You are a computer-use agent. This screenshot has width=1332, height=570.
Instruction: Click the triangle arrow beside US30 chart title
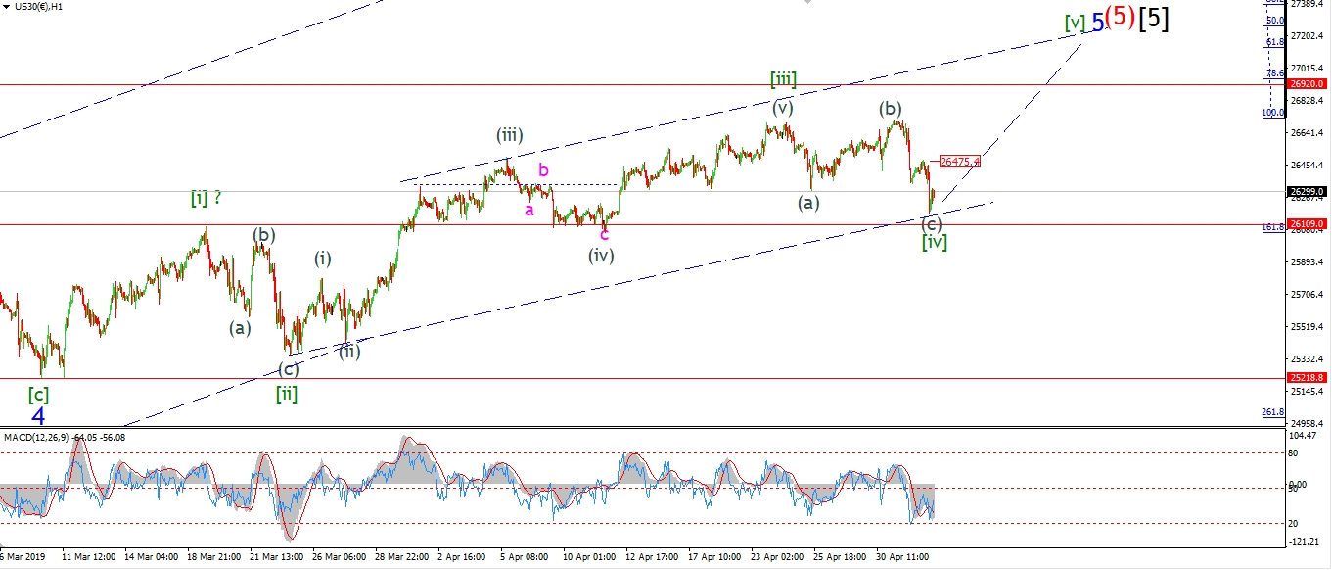click(x=5, y=7)
